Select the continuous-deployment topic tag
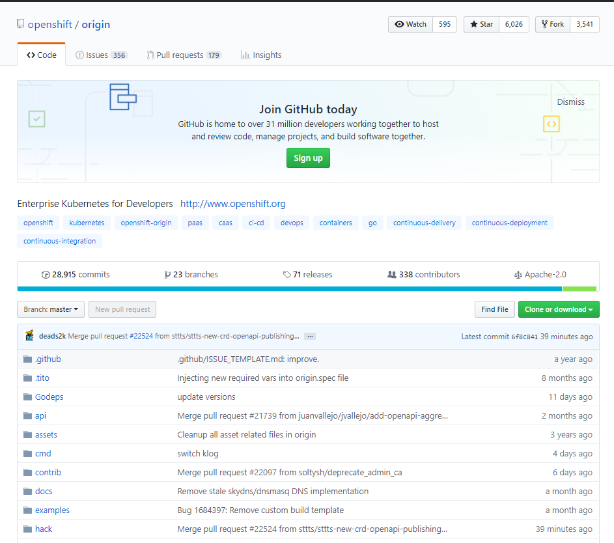Viewport: 614px width, 543px height. pos(509,223)
